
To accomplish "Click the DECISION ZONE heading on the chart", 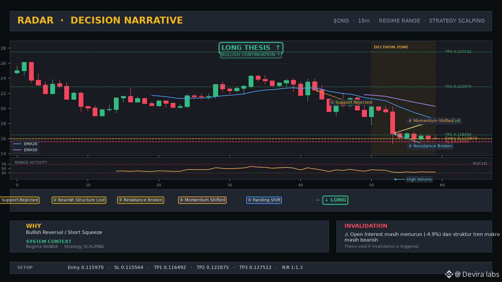I will click(391, 47).
